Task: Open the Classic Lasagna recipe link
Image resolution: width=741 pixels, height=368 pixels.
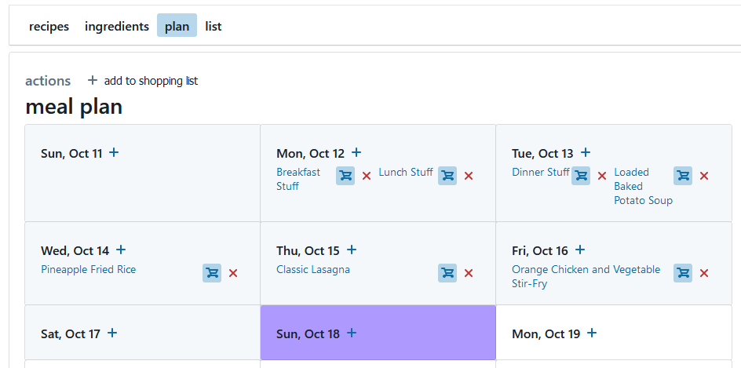Action: tap(313, 269)
